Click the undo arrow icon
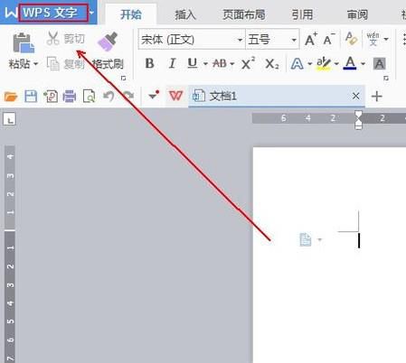The height and width of the screenshot is (363, 406). coord(109,97)
